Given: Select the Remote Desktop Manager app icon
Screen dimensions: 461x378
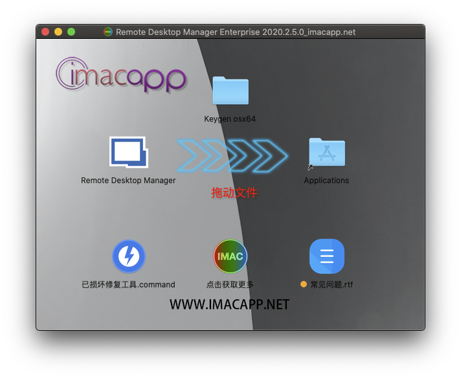Looking at the screenshot, I should [129, 152].
